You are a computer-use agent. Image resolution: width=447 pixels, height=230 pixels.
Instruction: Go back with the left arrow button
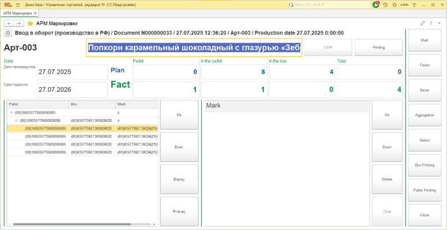9,24
